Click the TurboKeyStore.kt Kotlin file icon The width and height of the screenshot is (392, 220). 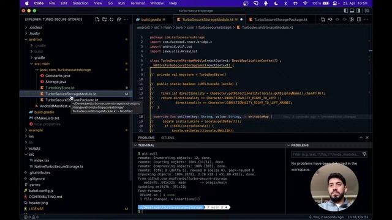pos(42,88)
